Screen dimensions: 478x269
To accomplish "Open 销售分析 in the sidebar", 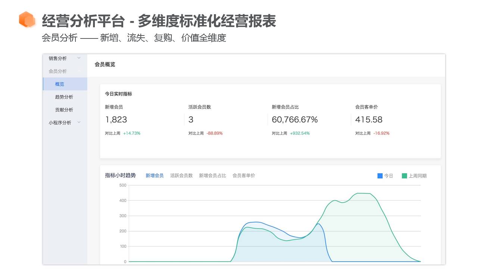I will point(58,58).
